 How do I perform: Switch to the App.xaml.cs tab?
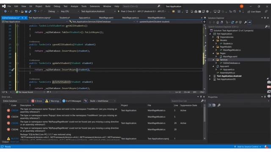click(x=84, y=18)
